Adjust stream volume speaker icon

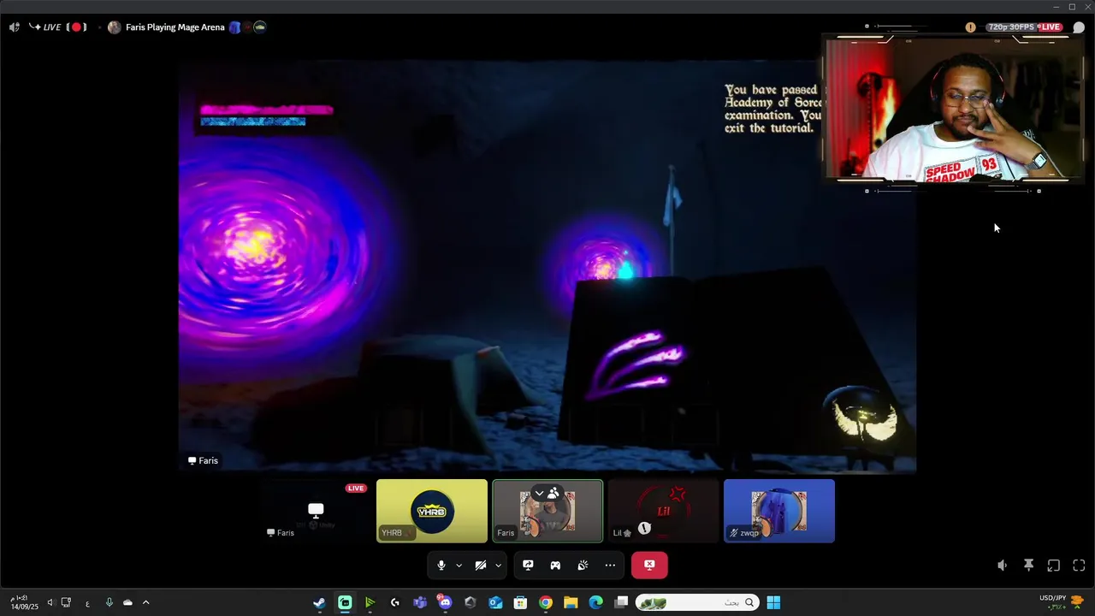[1003, 566]
